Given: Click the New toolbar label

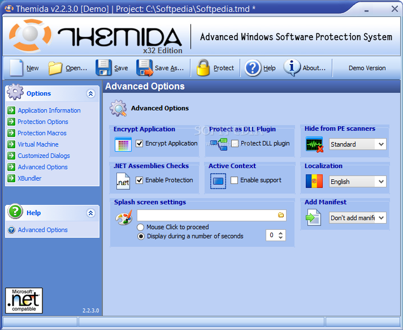Looking at the screenshot, I should click(x=33, y=68).
